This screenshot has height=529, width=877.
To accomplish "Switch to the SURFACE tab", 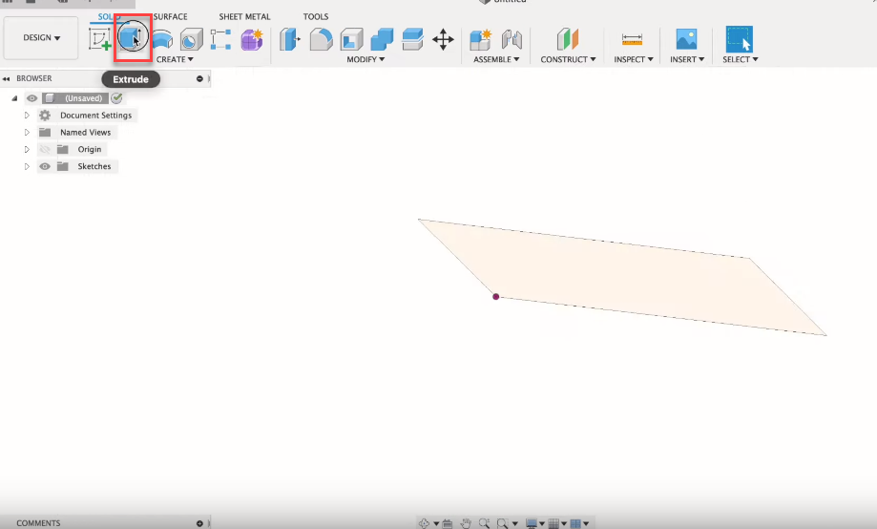I will point(170,17).
